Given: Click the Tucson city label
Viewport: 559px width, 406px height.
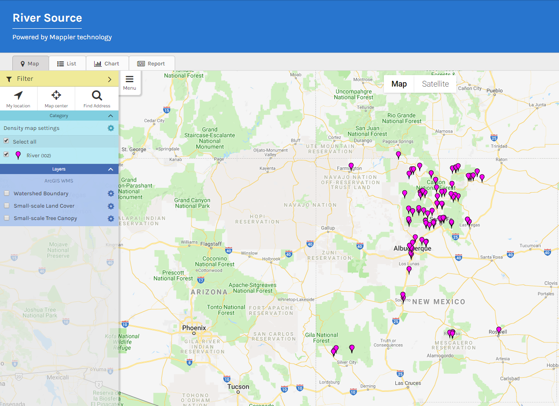Looking at the screenshot, I should [x=238, y=387].
